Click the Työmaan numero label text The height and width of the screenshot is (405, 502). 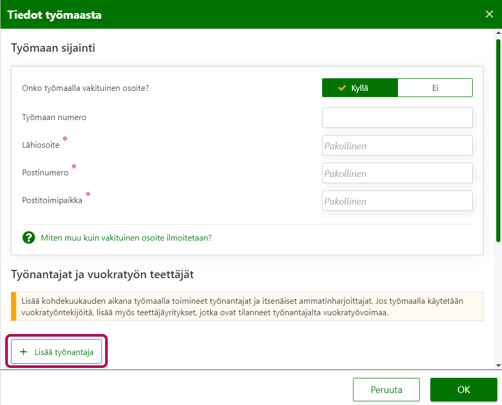(54, 117)
